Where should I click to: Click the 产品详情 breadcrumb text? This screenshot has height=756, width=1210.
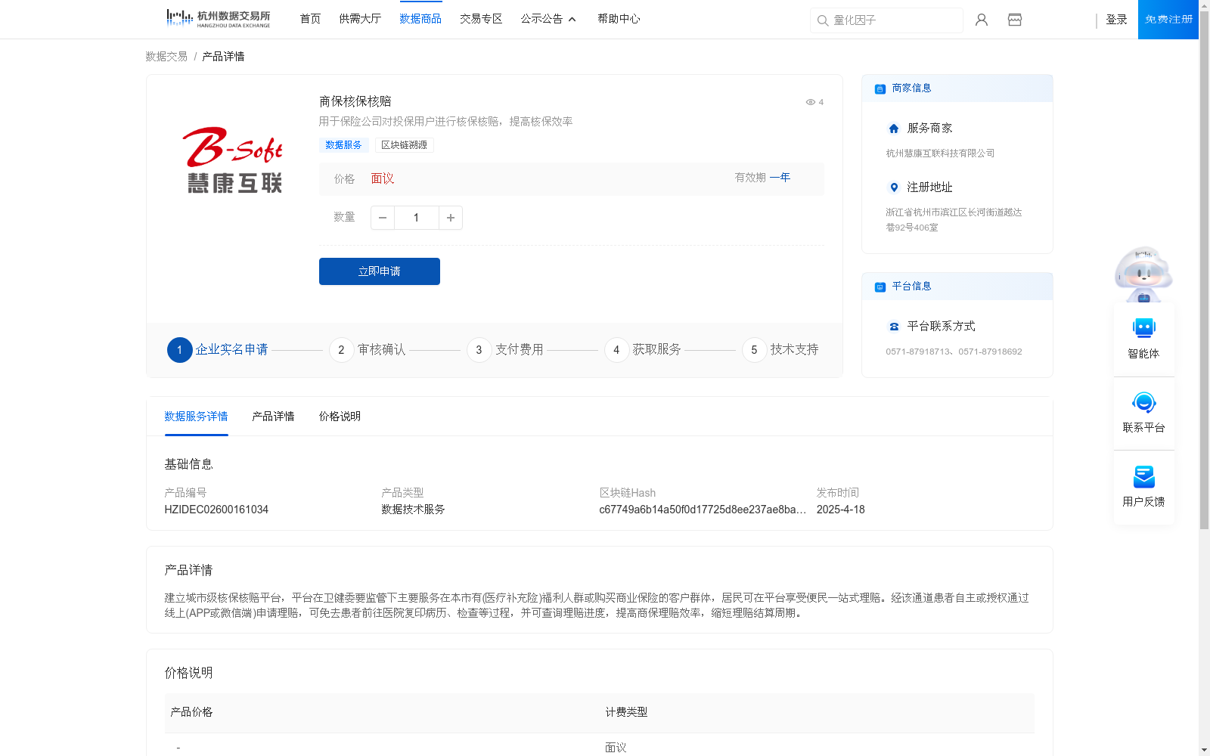223,57
